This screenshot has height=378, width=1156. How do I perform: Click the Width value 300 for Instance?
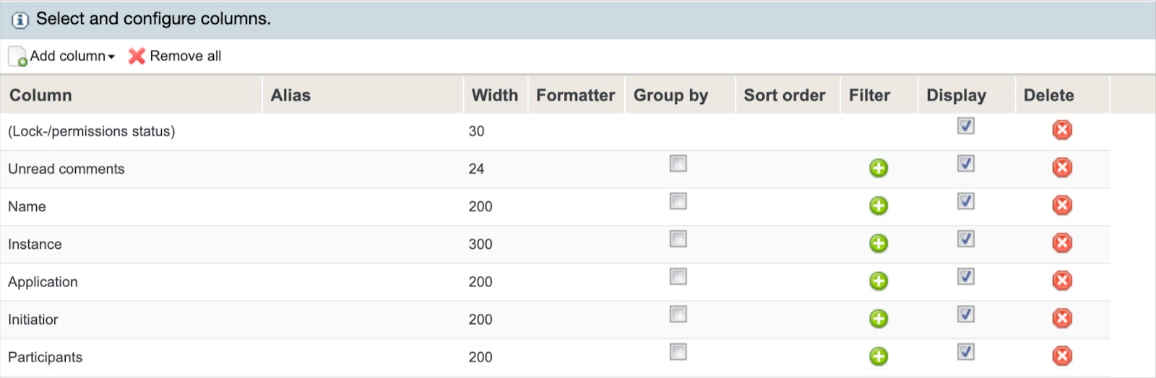[x=480, y=244]
